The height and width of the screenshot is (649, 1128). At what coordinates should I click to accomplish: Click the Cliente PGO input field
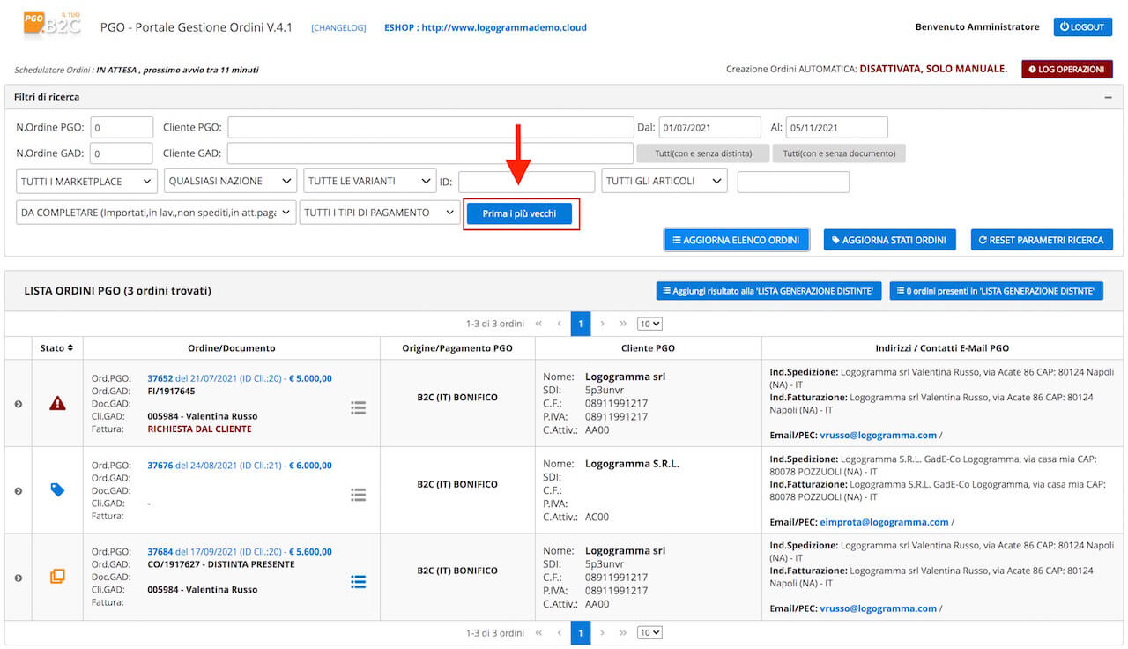click(x=429, y=128)
